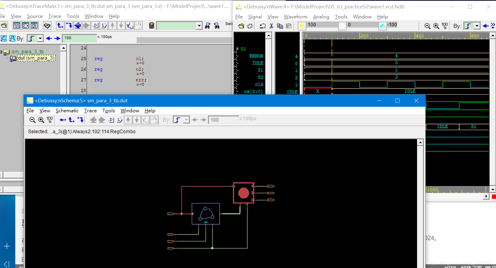Click the yellow cursor time button in nWave
The image size is (496, 268).
click(x=302, y=26)
